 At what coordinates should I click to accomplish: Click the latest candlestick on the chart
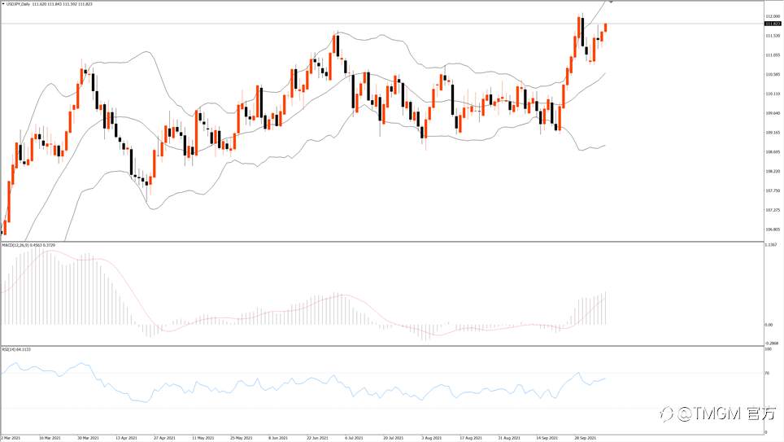[606, 28]
